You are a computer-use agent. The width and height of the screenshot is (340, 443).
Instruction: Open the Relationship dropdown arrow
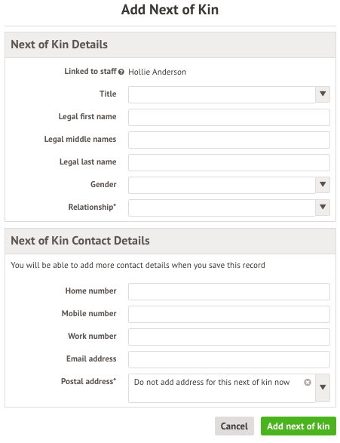(323, 208)
